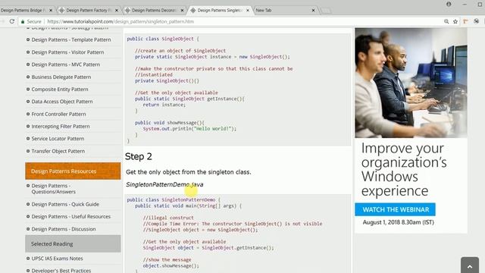Close the Design Pattern Factory tab
The height and width of the screenshot is (273, 485).
117,10
